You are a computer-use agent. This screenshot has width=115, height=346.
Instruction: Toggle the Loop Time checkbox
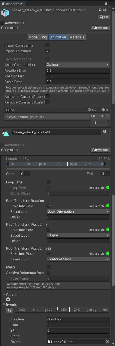[48, 182]
